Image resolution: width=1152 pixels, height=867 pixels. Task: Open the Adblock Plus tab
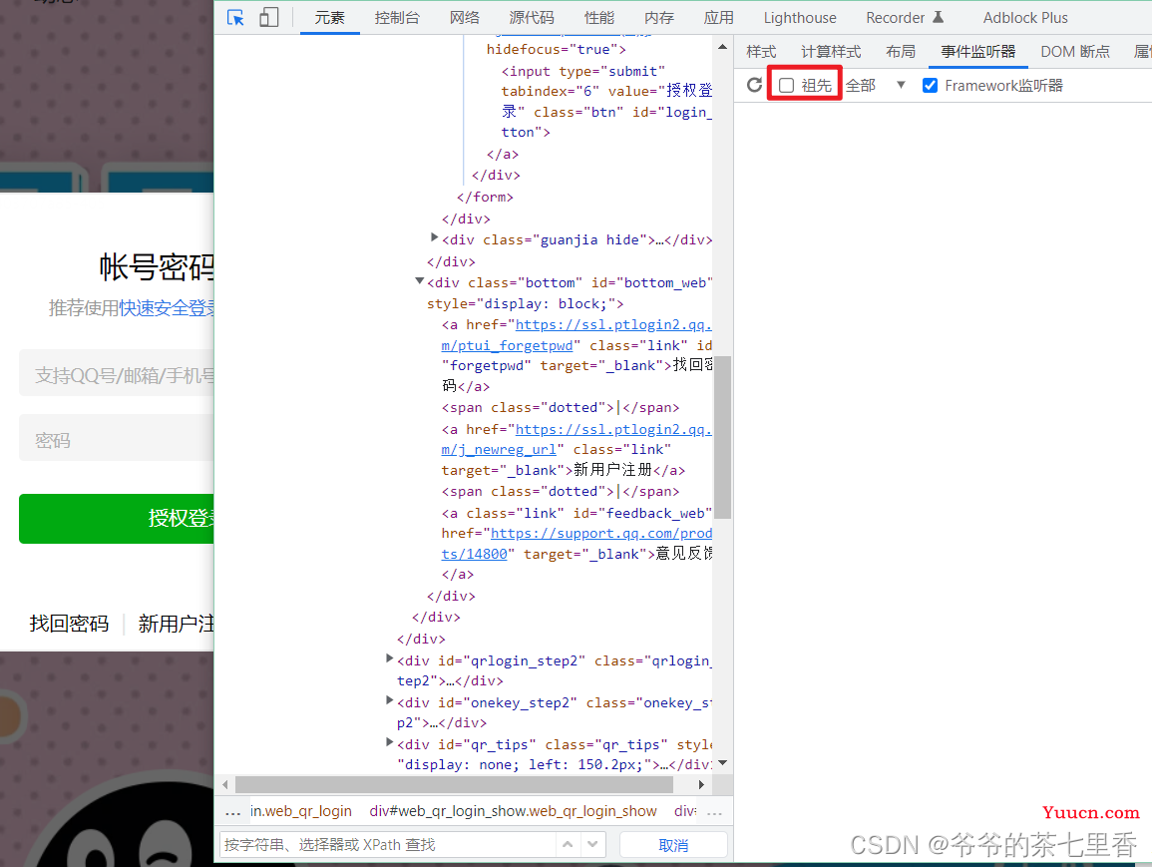[x=1025, y=18]
